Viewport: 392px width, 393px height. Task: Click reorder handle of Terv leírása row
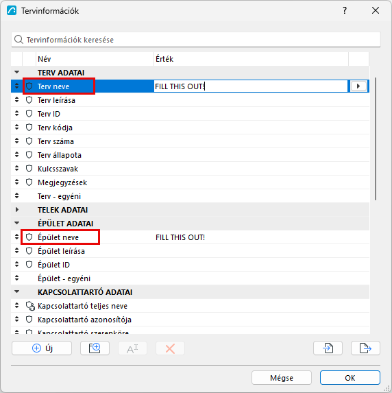click(x=16, y=99)
